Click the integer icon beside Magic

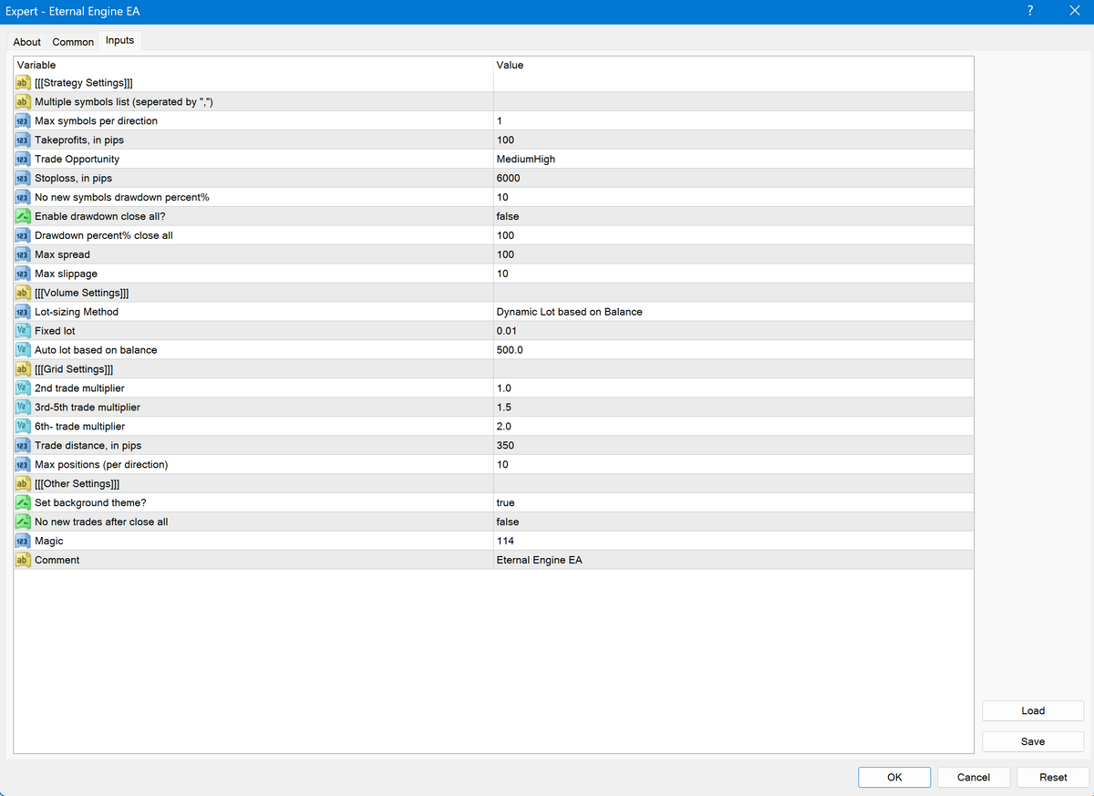tap(23, 542)
